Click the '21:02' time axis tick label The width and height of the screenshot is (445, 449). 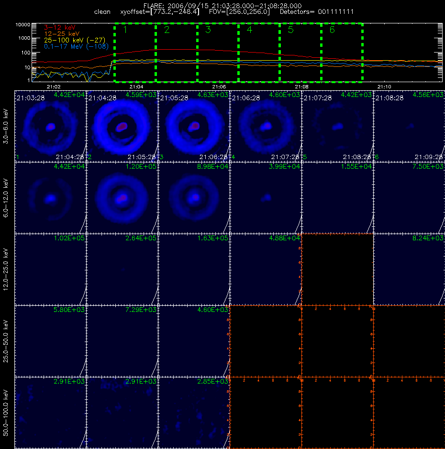pyautogui.click(x=54, y=86)
